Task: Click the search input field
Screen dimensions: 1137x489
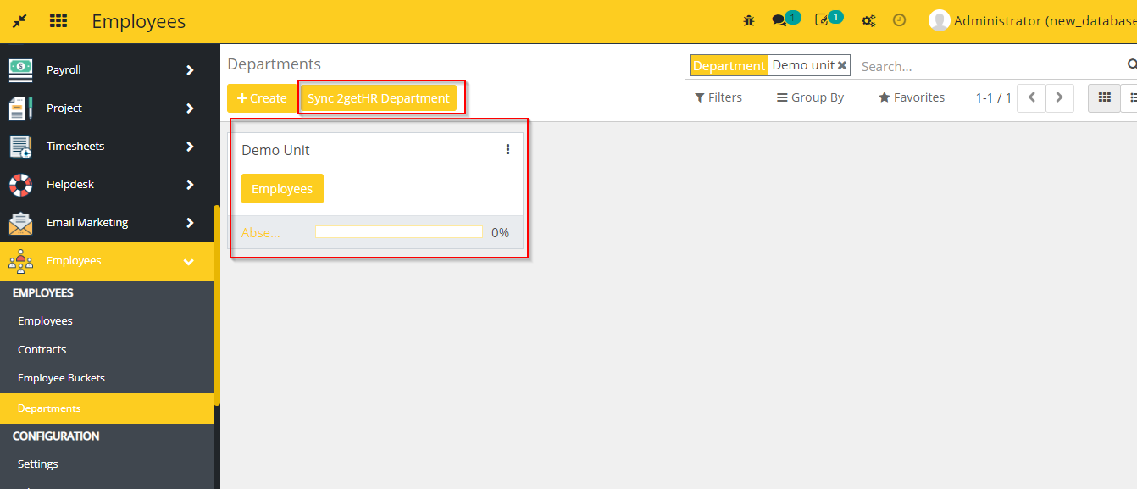Action: point(987,66)
